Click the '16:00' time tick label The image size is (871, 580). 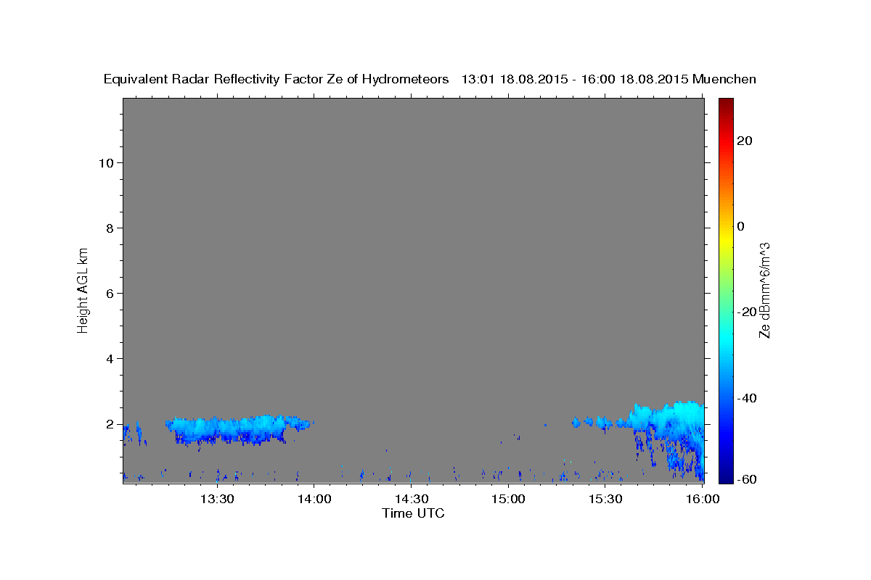(x=703, y=499)
